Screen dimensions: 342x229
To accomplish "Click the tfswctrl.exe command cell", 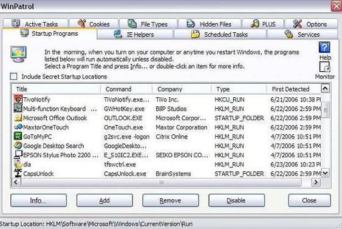I will (120, 164).
